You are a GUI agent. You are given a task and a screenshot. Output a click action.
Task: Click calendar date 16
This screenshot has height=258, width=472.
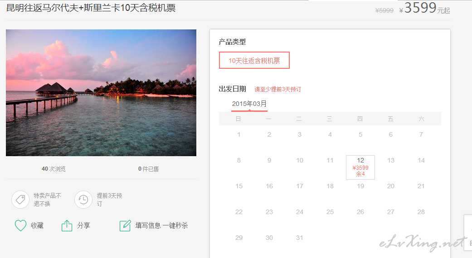tap(269, 186)
